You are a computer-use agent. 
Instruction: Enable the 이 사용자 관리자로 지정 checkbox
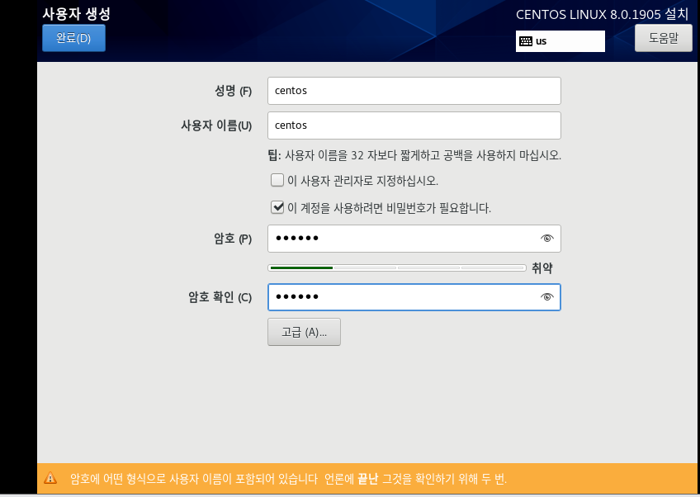coord(277,180)
